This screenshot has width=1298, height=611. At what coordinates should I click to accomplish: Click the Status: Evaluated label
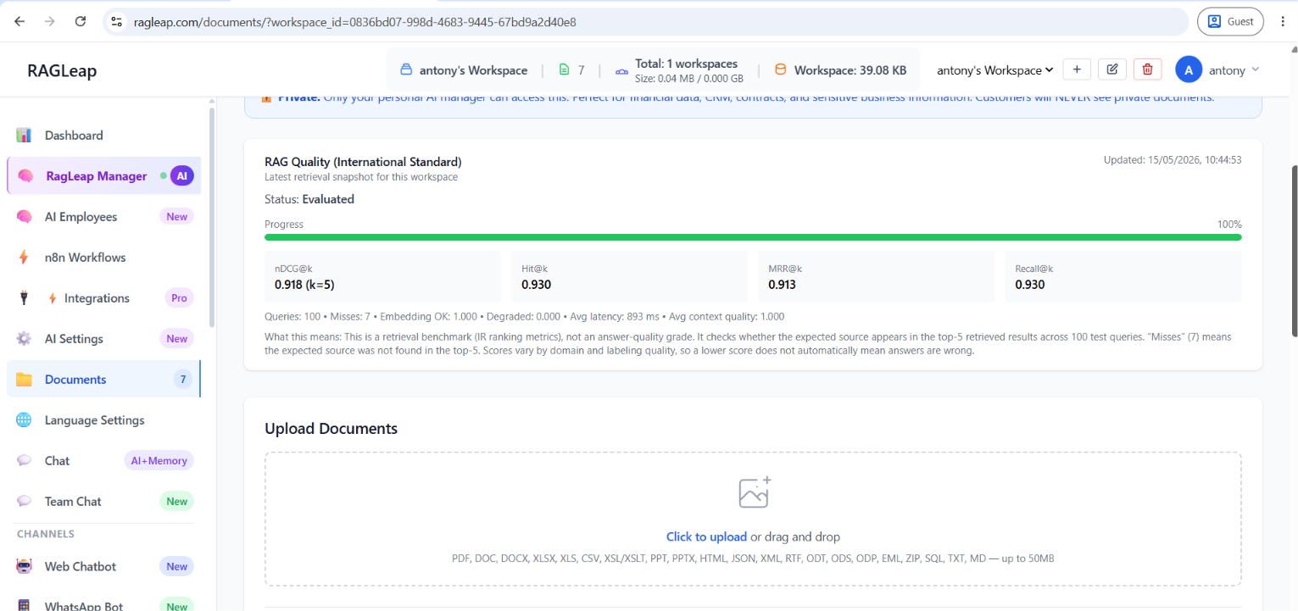(x=309, y=200)
